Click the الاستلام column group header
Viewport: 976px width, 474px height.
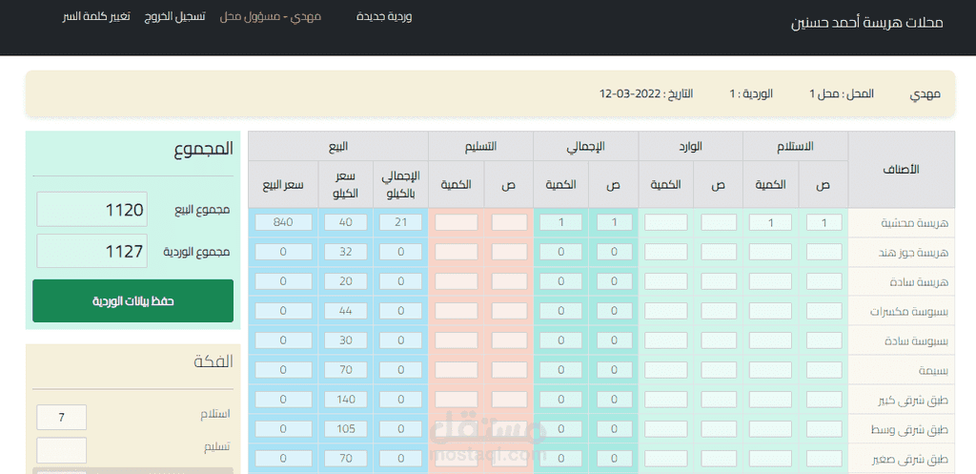pyautogui.click(x=796, y=146)
